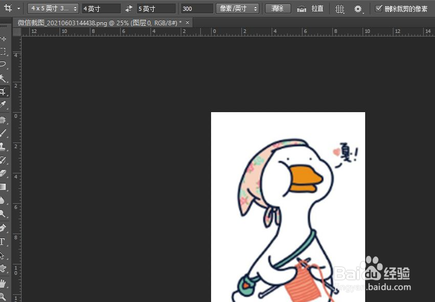Click the 清除 button
The image size is (435, 302).
[278, 9]
